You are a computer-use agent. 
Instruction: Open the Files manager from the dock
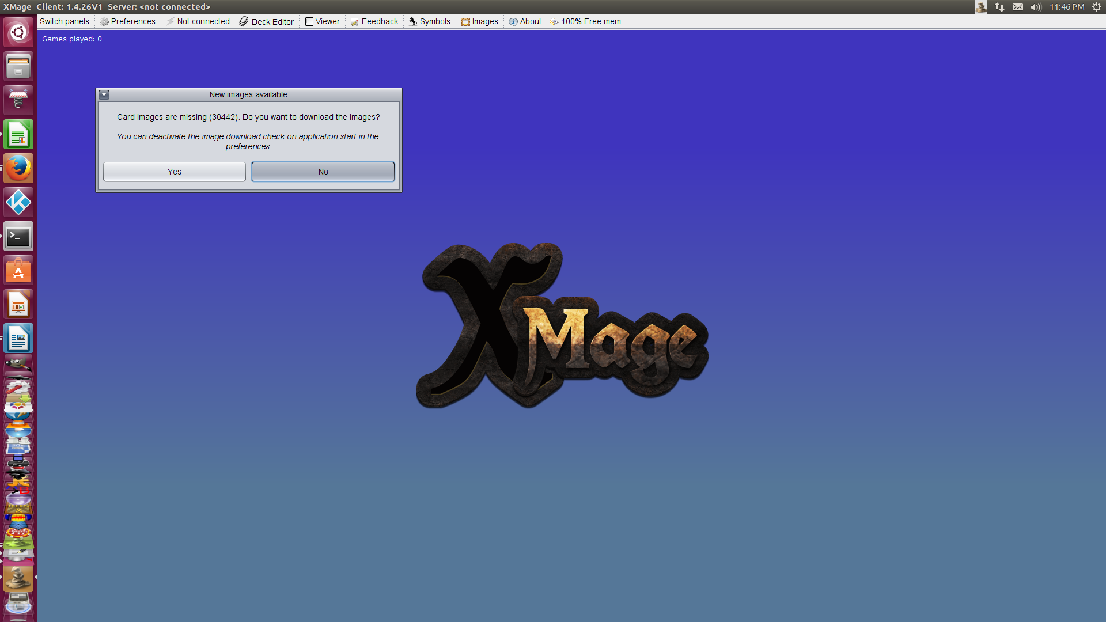(18, 66)
